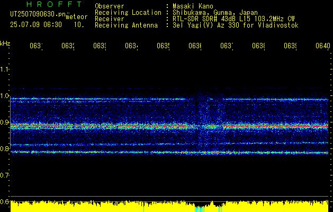Click the yellow signal level bar graph

click(169, 206)
